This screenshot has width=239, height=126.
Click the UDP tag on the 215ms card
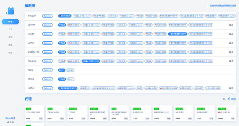[233, 118]
